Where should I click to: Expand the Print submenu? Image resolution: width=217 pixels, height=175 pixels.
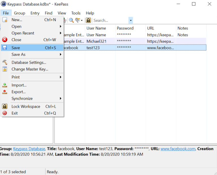click(60, 77)
